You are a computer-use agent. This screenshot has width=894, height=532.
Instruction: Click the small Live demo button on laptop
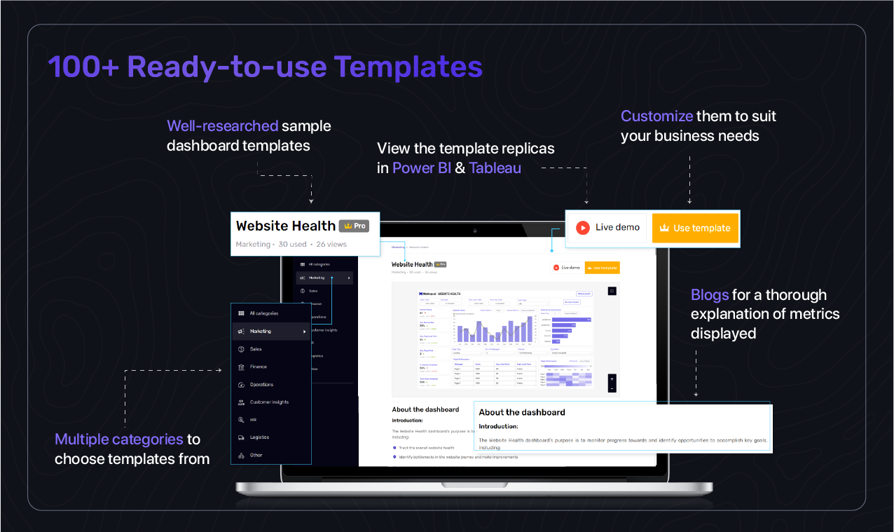point(567,268)
